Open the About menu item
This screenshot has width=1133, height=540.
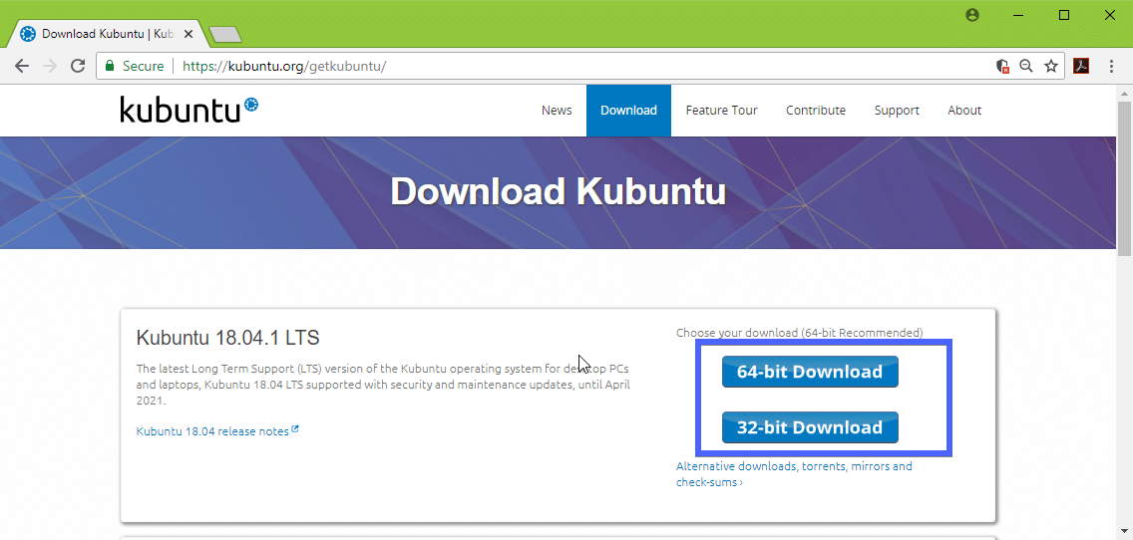[x=964, y=111]
